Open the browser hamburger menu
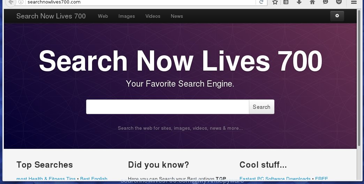364x184 pixels. pos(354,2)
